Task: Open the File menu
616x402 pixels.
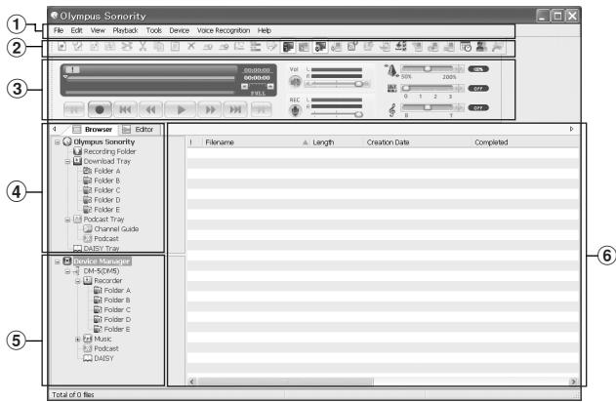Action: click(59, 30)
